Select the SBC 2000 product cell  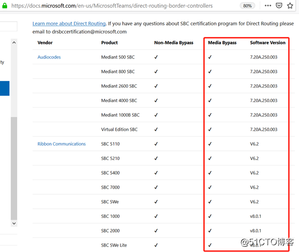click(x=111, y=231)
